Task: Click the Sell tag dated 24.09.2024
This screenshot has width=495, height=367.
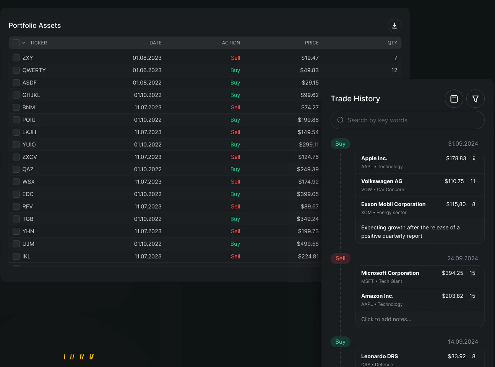Action: [341, 258]
